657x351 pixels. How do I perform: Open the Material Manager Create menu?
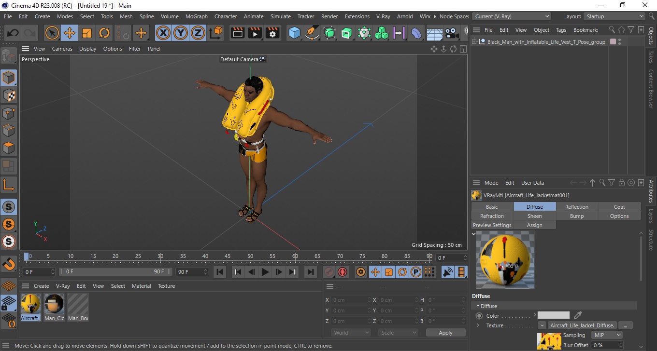pos(41,286)
